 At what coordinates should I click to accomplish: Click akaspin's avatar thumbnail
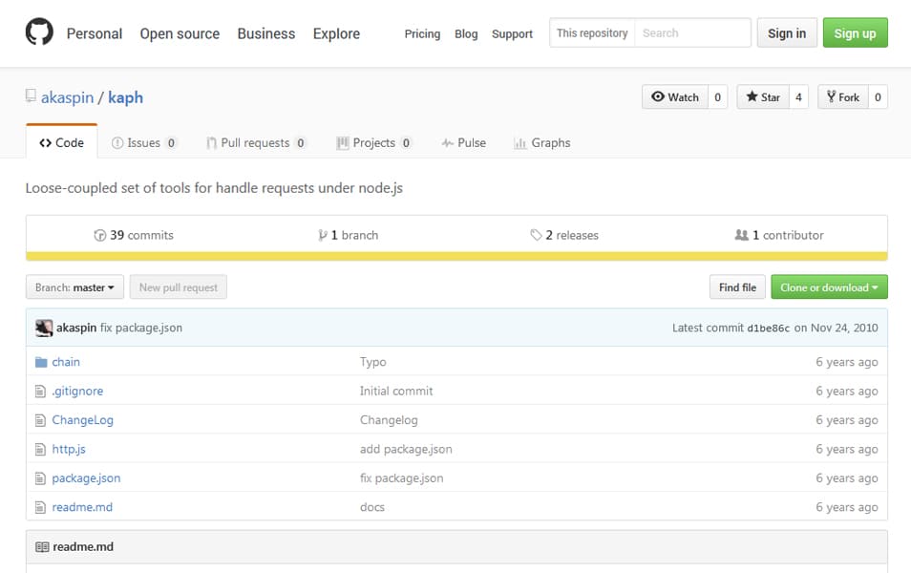coord(44,328)
